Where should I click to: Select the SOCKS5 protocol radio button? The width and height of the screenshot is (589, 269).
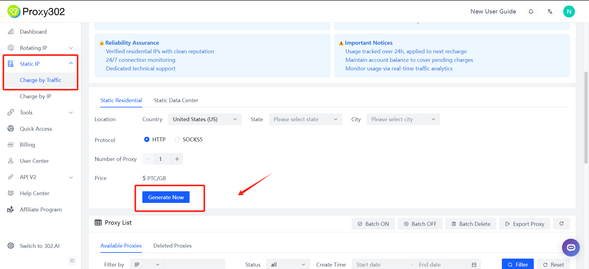click(177, 139)
